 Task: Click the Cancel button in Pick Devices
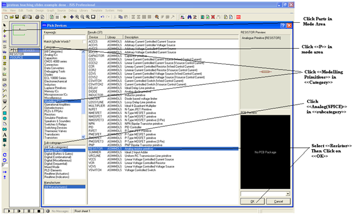pyautogui.click(x=278, y=201)
